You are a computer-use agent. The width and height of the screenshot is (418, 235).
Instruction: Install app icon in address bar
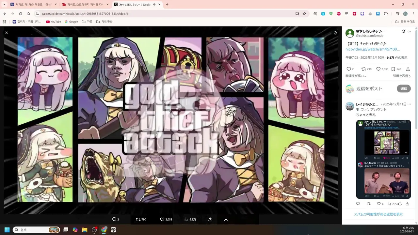pyautogui.click(x=297, y=14)
